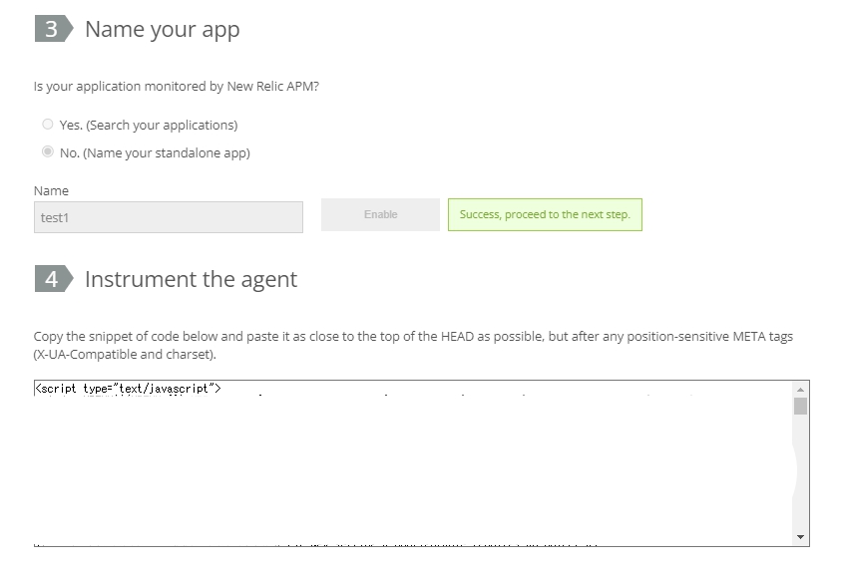Screen dimensions: 841x572
Task: Click inside the code snippet text area
Action: [x=413, y=463]
